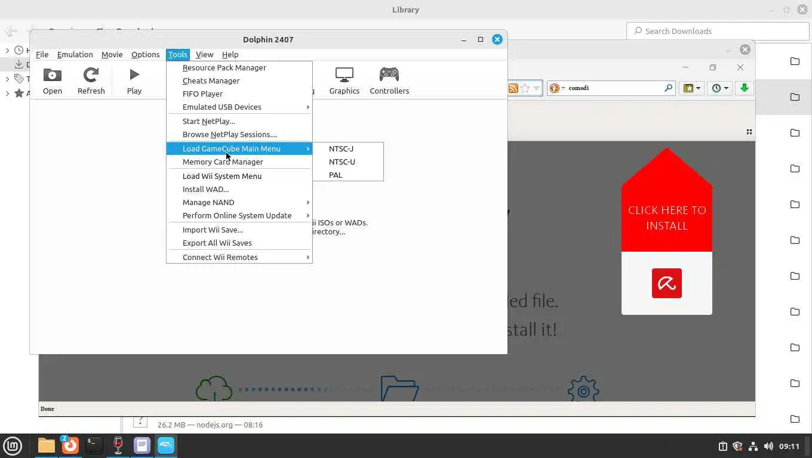
Task: Click the browser search box containing comodi
Action: [611, 88]
